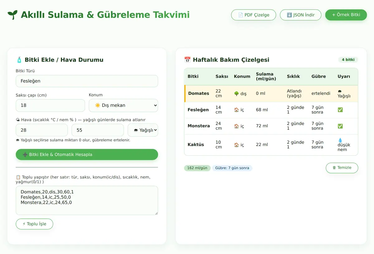Click the calendar icon beside Haftalık Bakım Çizelgesi
Image resolution: width=374 pixels, height=254 pixels.
pyautogui.click(x=187, y=60)
